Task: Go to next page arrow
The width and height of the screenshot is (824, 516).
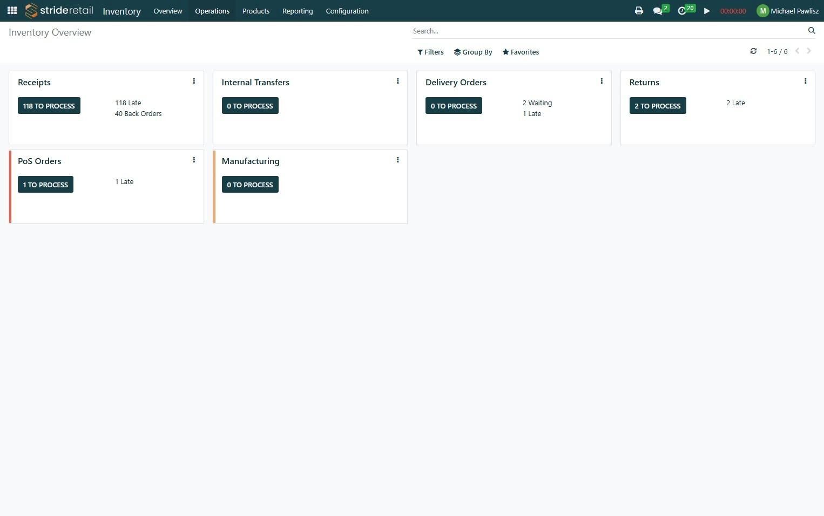Action: coord(809,51)
